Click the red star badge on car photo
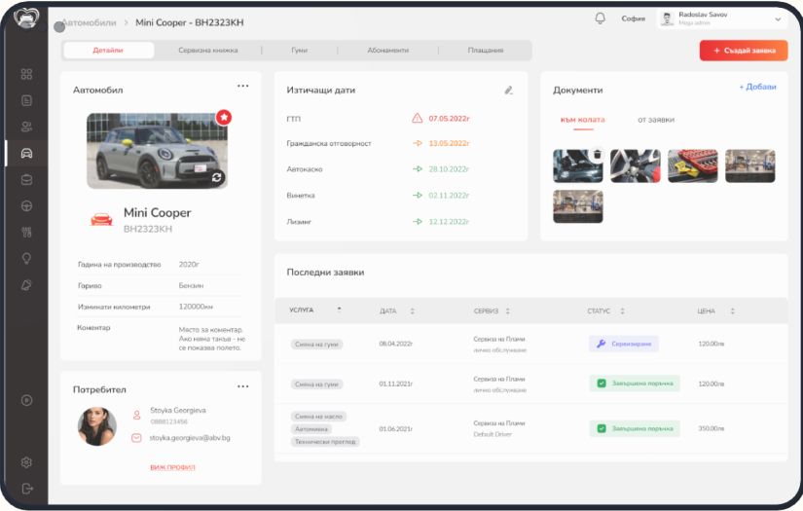This screenshot has height=511, width=803. [224, 117]
